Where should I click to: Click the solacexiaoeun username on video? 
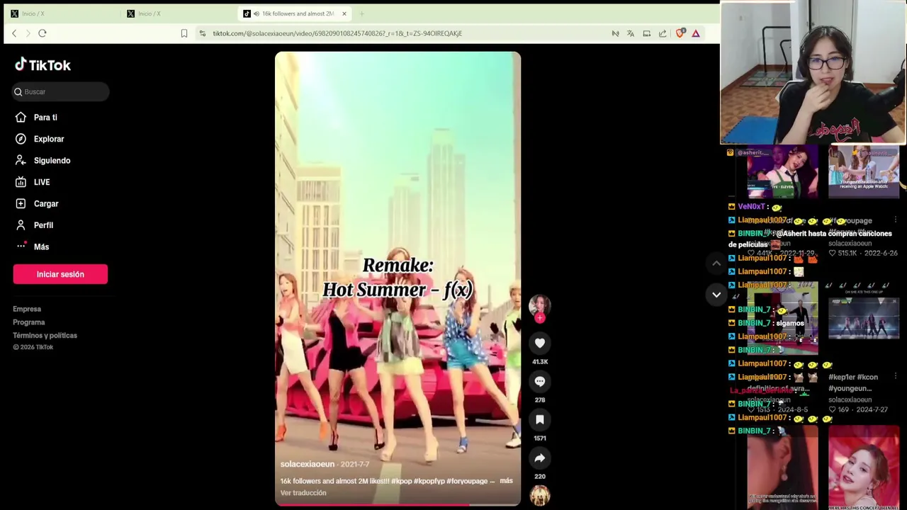point(307,464)
